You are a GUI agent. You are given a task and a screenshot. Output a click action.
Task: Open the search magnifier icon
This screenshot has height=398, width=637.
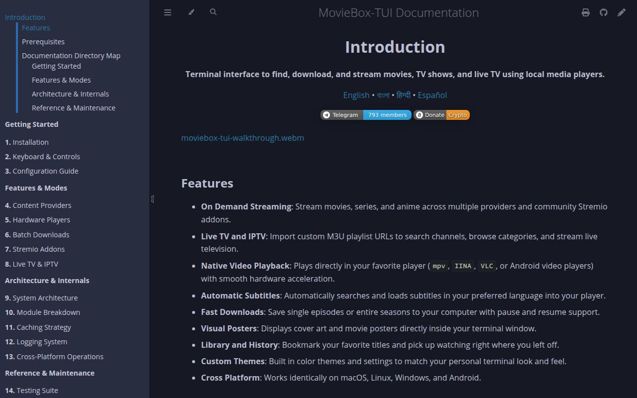click(213, 12)
